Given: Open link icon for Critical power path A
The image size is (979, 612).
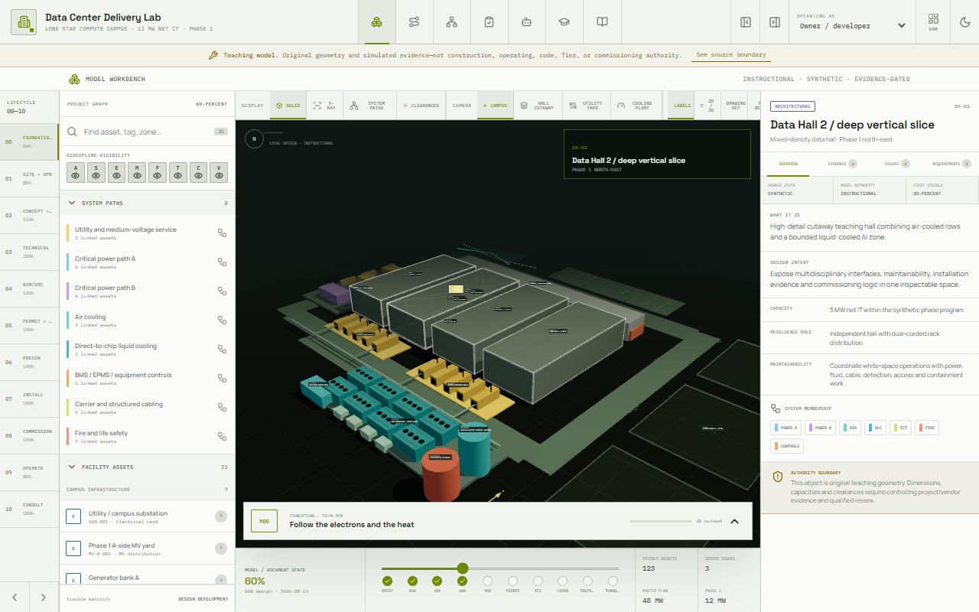Looking at the screenshot, I should [222, 262].
